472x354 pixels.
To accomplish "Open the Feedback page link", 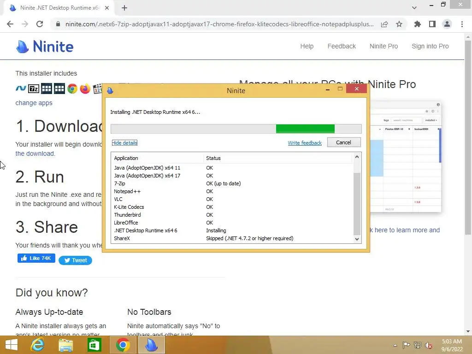I will [342, 46].
